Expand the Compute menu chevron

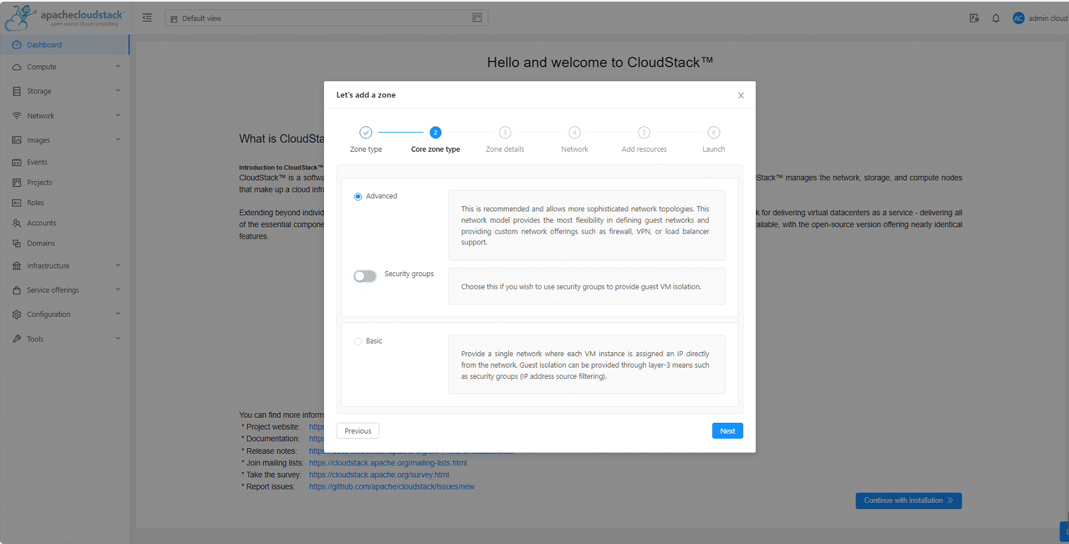pyautogui.click(x=118, y=67)
